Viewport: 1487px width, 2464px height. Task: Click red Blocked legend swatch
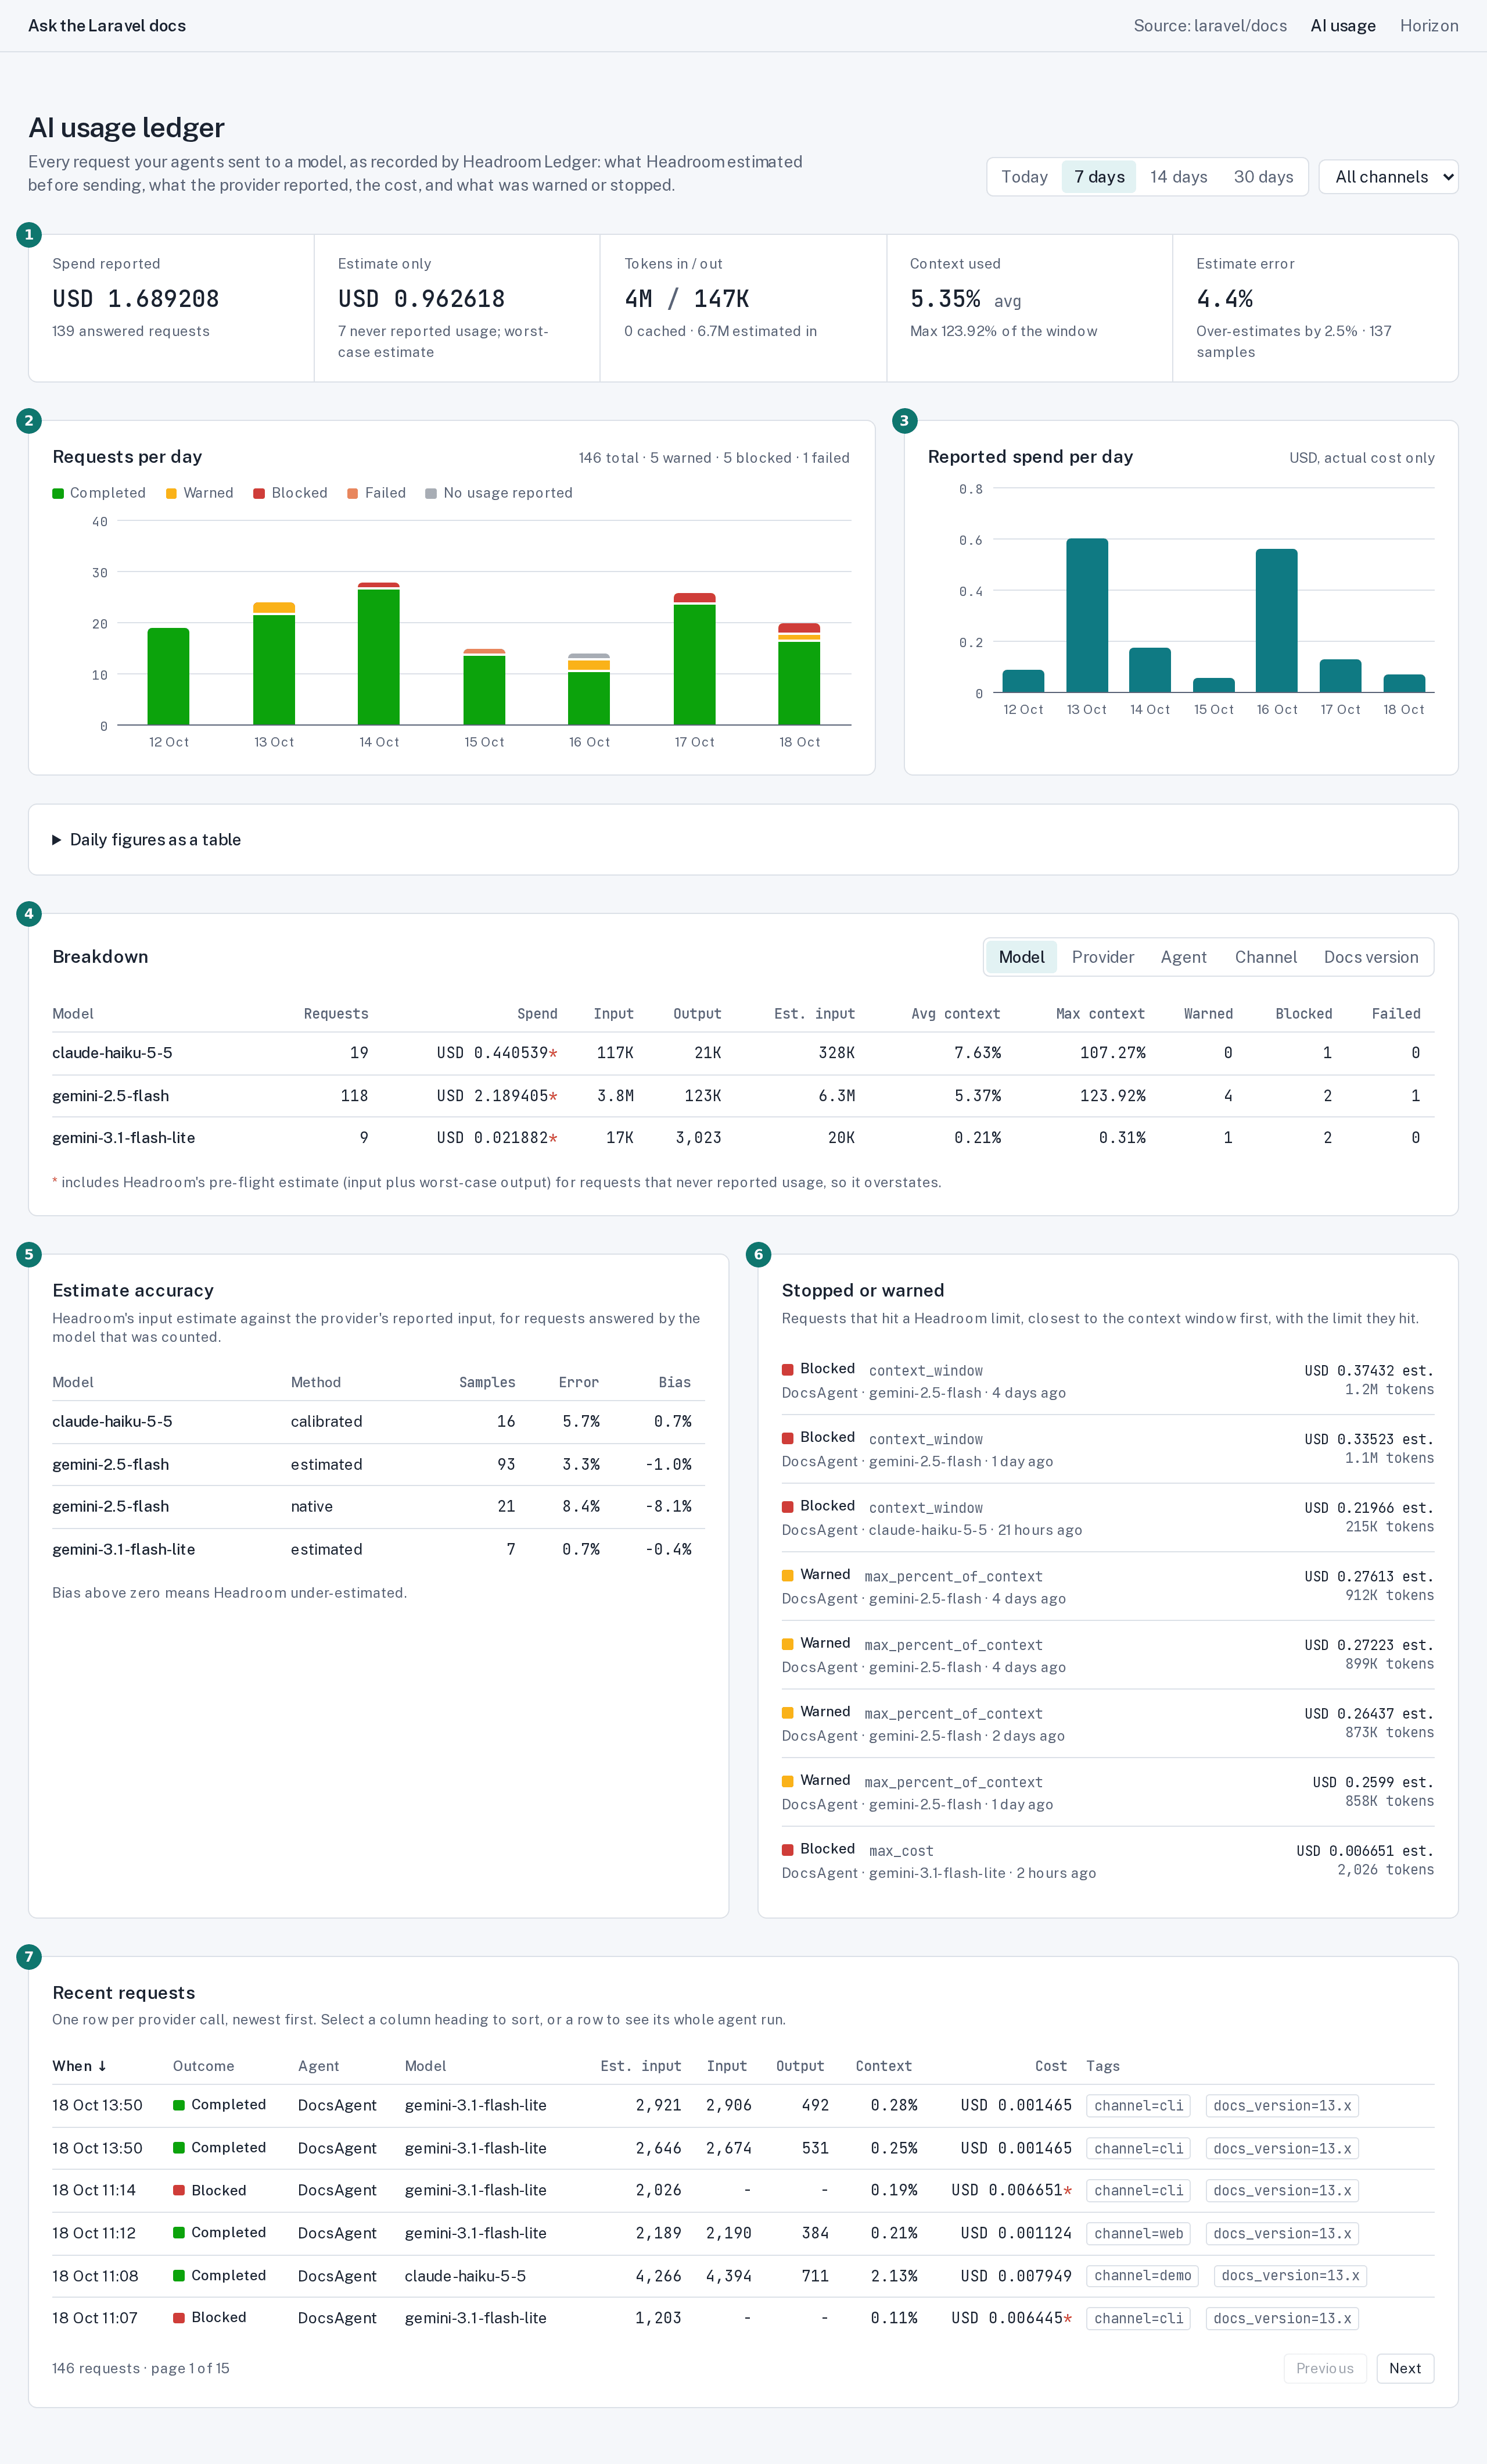coord(259,493)
